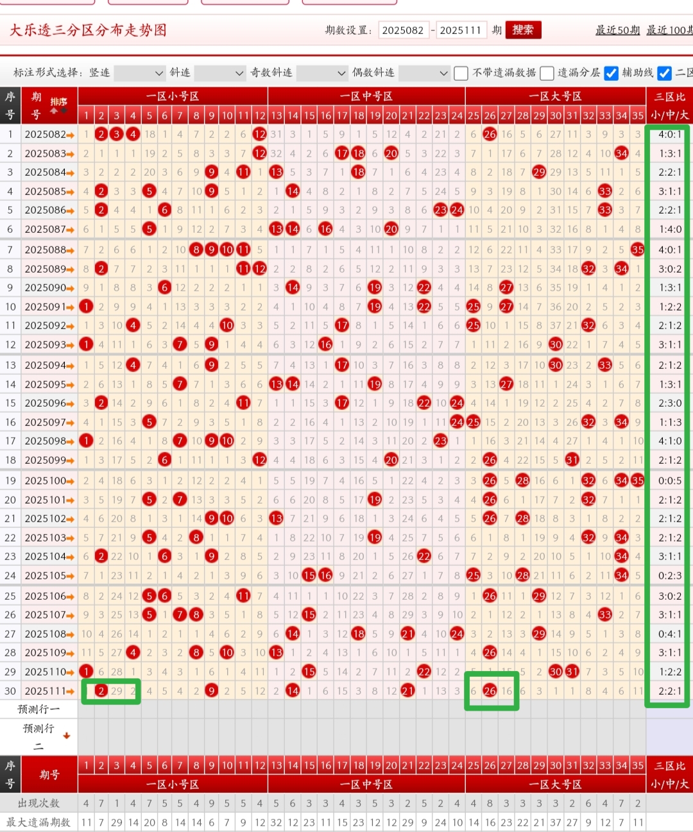Uncheck the 辅助线 checkbox
The image size is (693, 832).
point(612,73)
